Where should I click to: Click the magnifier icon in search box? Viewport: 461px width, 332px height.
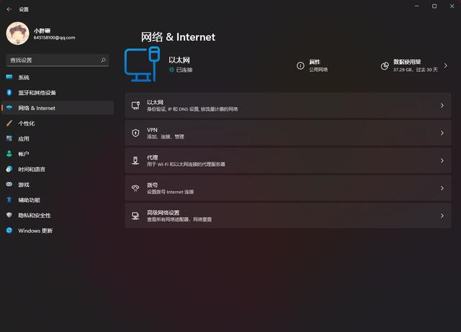pyautogui.click(x=105, y=60)
